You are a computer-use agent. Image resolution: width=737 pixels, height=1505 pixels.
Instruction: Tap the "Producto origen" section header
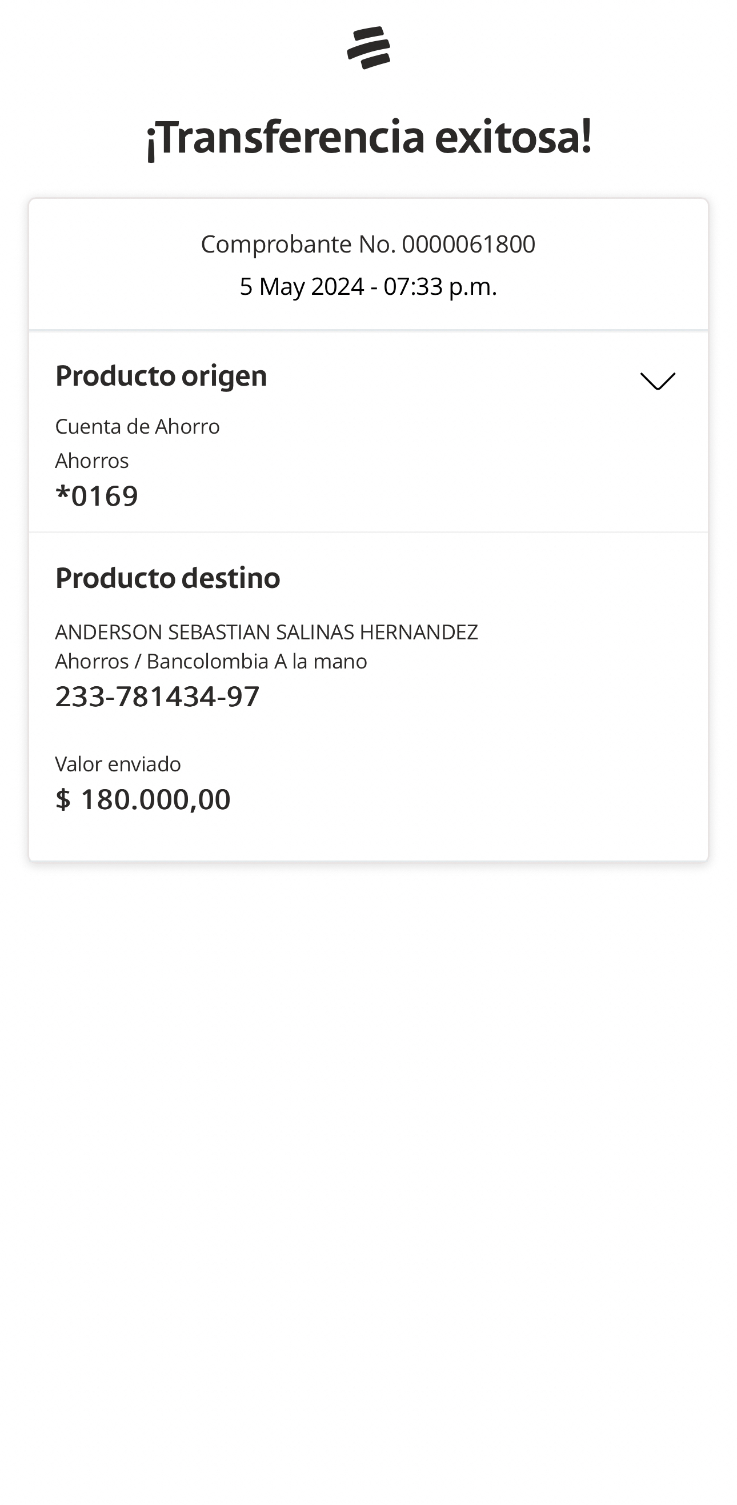[x=161, y=375]
